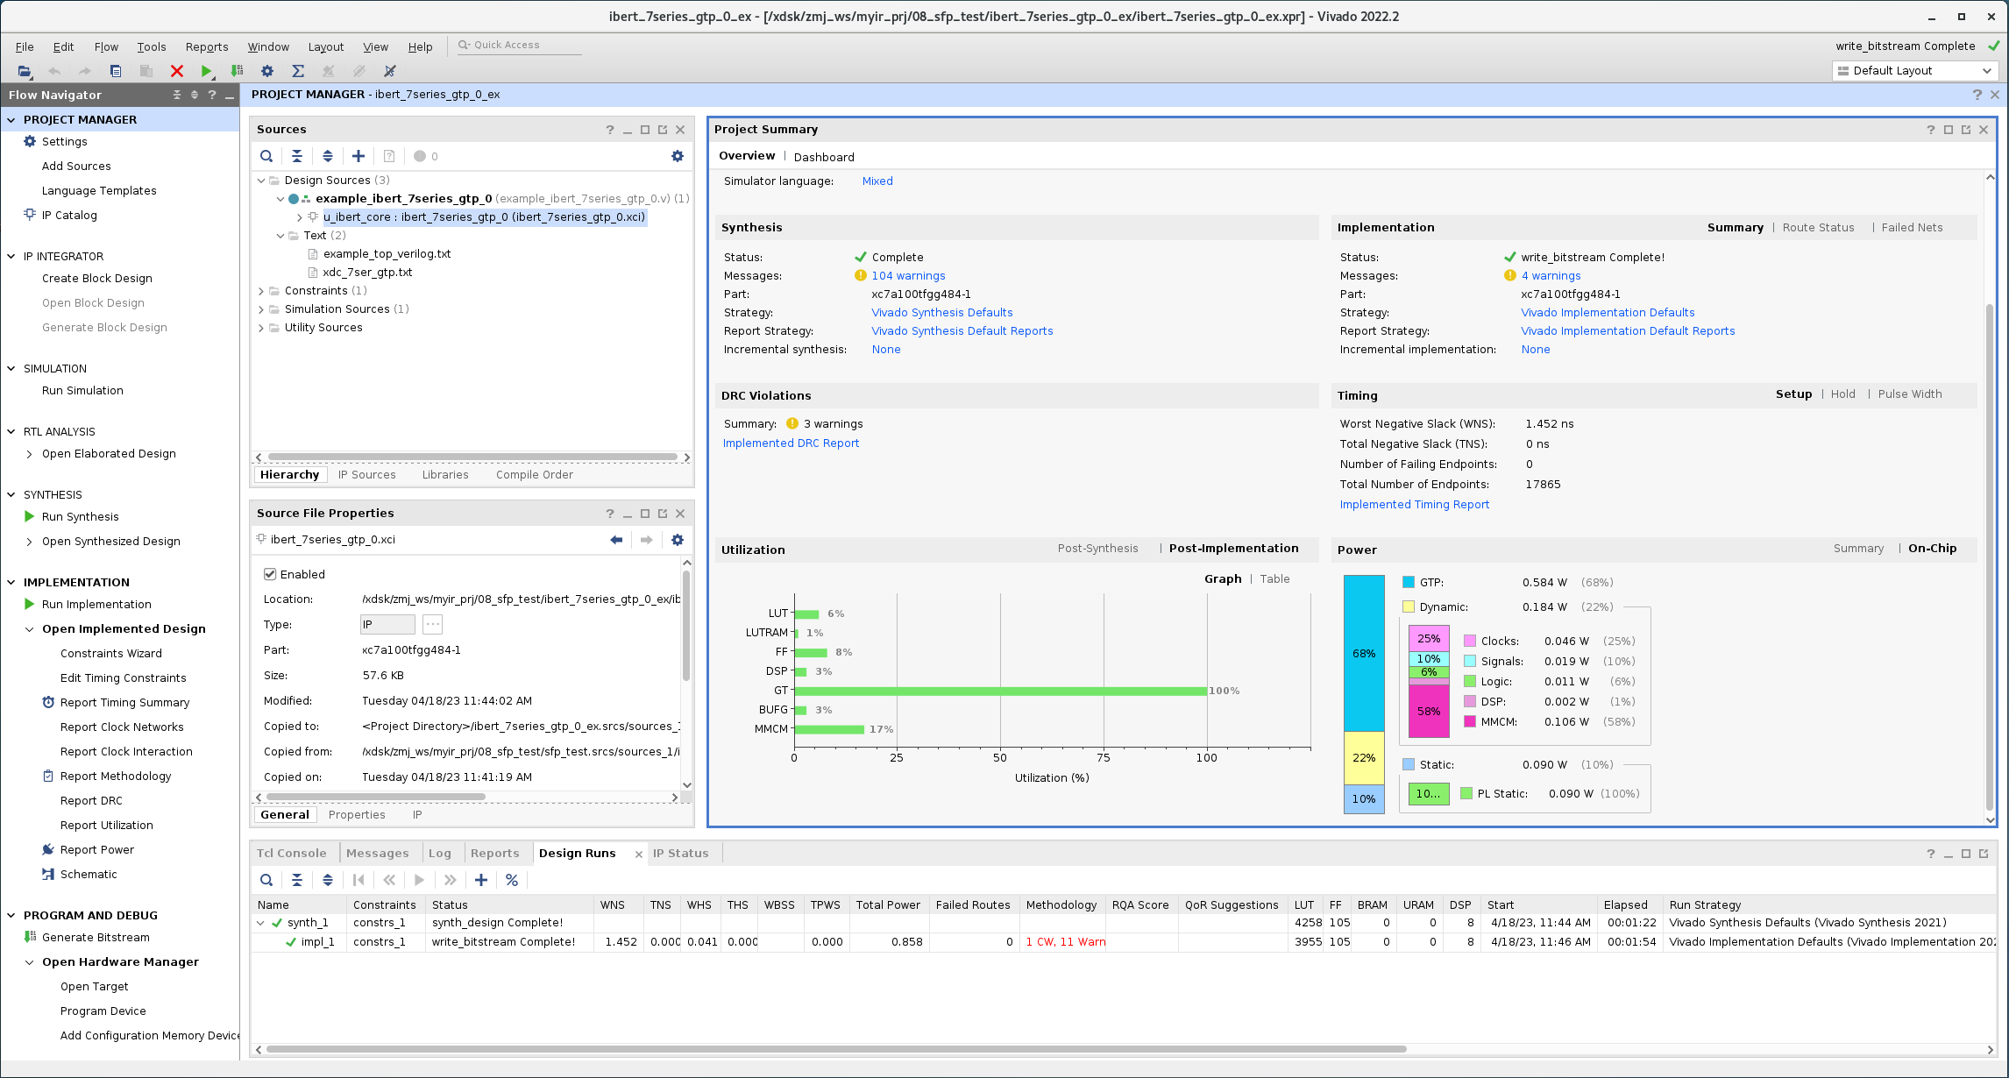Click the Type browse ellipsis button
Image resolution: width=2009 pixels, height=1078 pixels.
click(432, 625)
